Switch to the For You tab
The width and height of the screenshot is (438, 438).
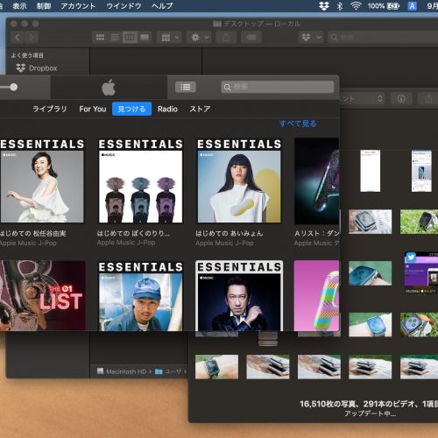93,109
